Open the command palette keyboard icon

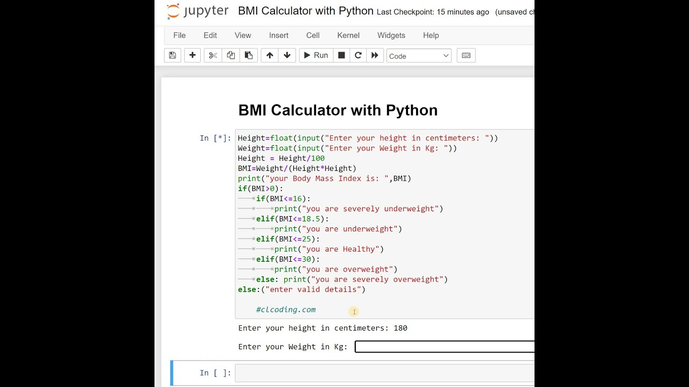pyautogui.click(x=466, y=55)
